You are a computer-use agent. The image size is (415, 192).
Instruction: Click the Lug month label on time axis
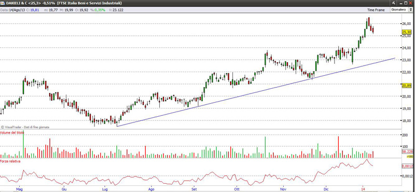[105, 189]
